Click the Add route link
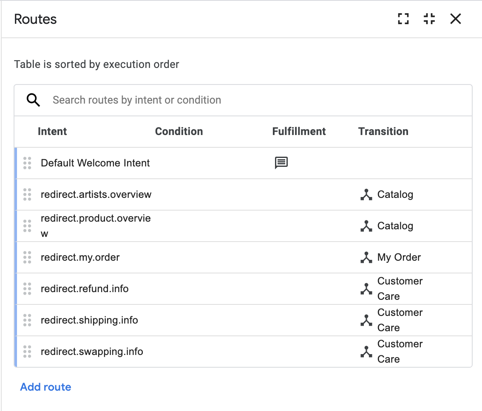Viewport: 482px width, 411px height. coord(45,387)
